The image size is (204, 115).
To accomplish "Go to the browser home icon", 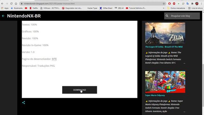I will point(16,4).
